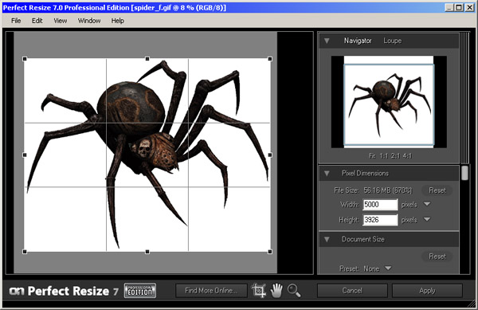Collapse the Pixel Dimensions section
The width and height of the screenshot is (478, 310).
(x=327, y=174)
